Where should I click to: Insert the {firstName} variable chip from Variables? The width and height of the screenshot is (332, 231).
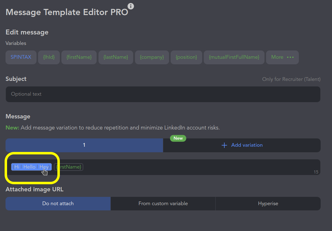tap(79, 57)
